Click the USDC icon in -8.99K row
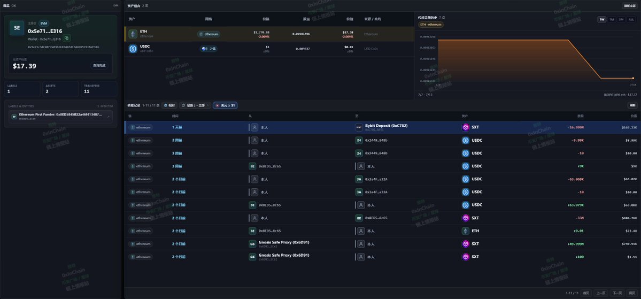The image size is (641, 299). click(x=465, y=140)
